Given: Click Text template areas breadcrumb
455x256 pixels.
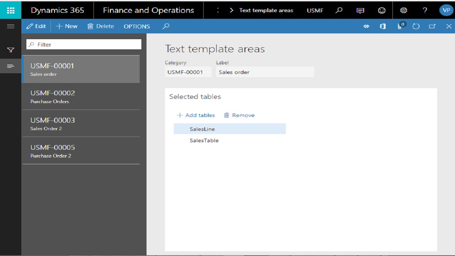Looking at the screenshot, I should pos(266,10).
